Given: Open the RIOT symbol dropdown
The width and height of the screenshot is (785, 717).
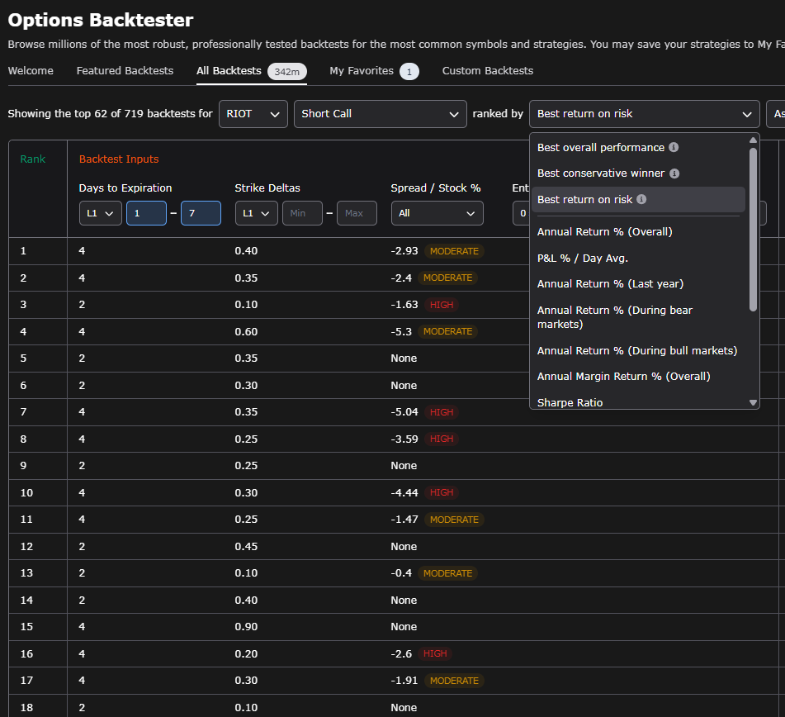Looking at the screenshot, I should (x=253, y=114).
